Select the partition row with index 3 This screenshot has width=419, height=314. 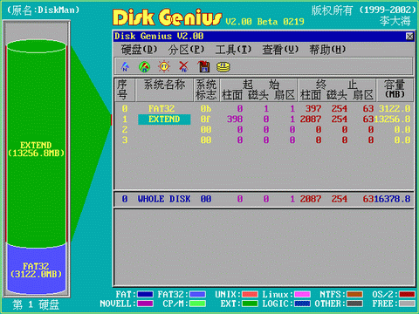pyautogui.click(x=264, y=140)
